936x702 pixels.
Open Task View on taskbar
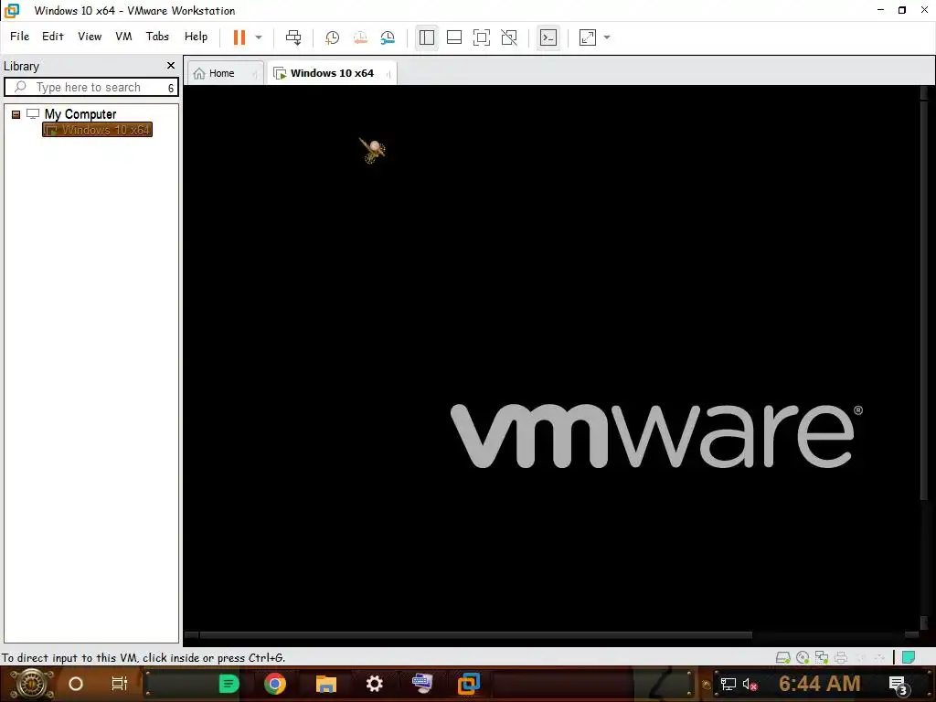120,684
